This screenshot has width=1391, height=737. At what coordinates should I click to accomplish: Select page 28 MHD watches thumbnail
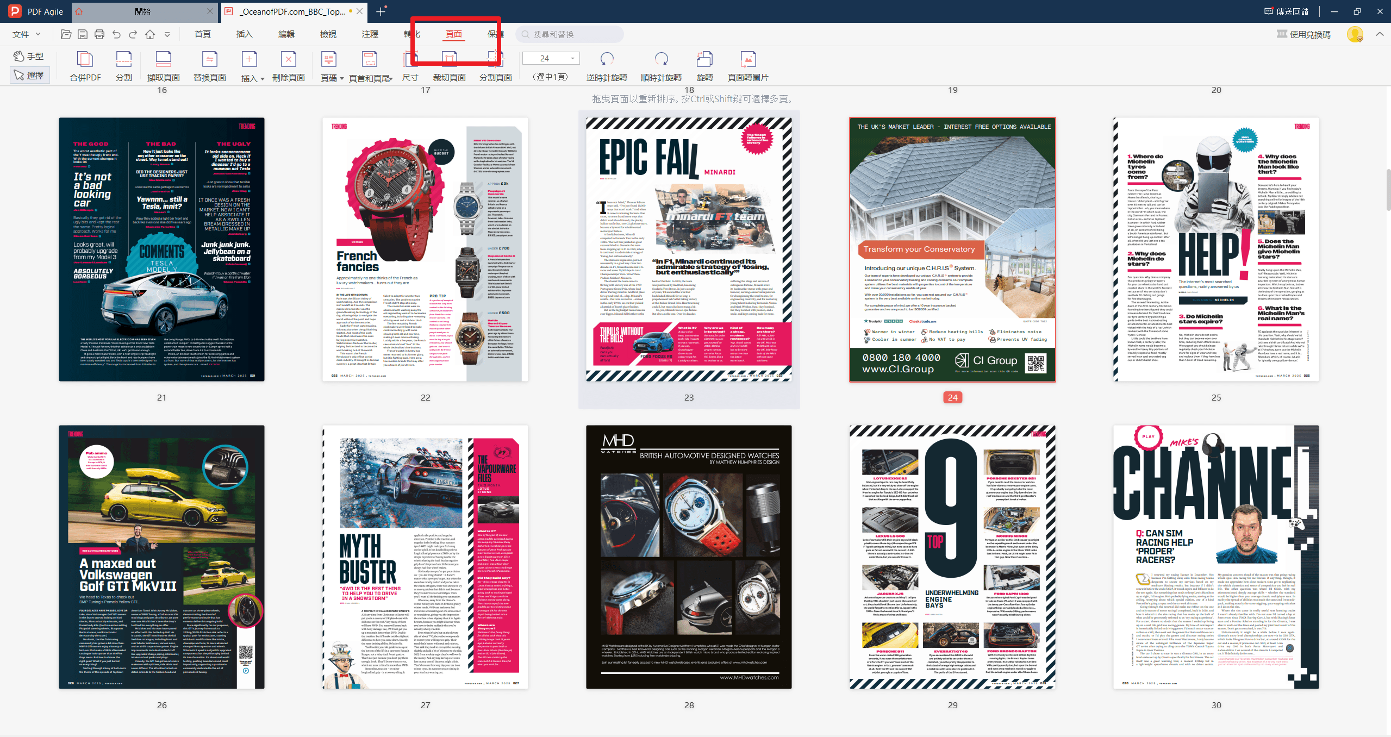click(x=689, y=557)
